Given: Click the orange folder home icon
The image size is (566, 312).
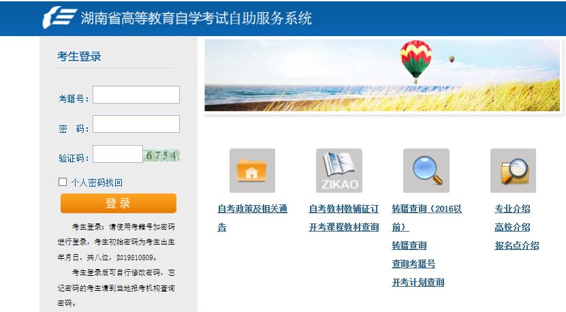Looking at the screenshot, I should 252,170.
